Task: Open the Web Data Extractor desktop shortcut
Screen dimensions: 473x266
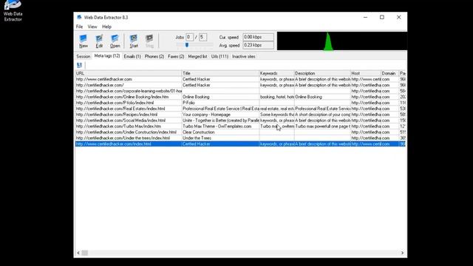Action: (x=13, y=11)
